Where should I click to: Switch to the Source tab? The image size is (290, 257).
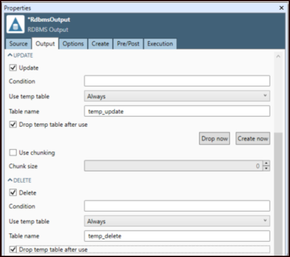coord(18,44)
